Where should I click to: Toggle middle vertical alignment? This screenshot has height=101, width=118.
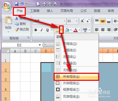click(103, 21)
